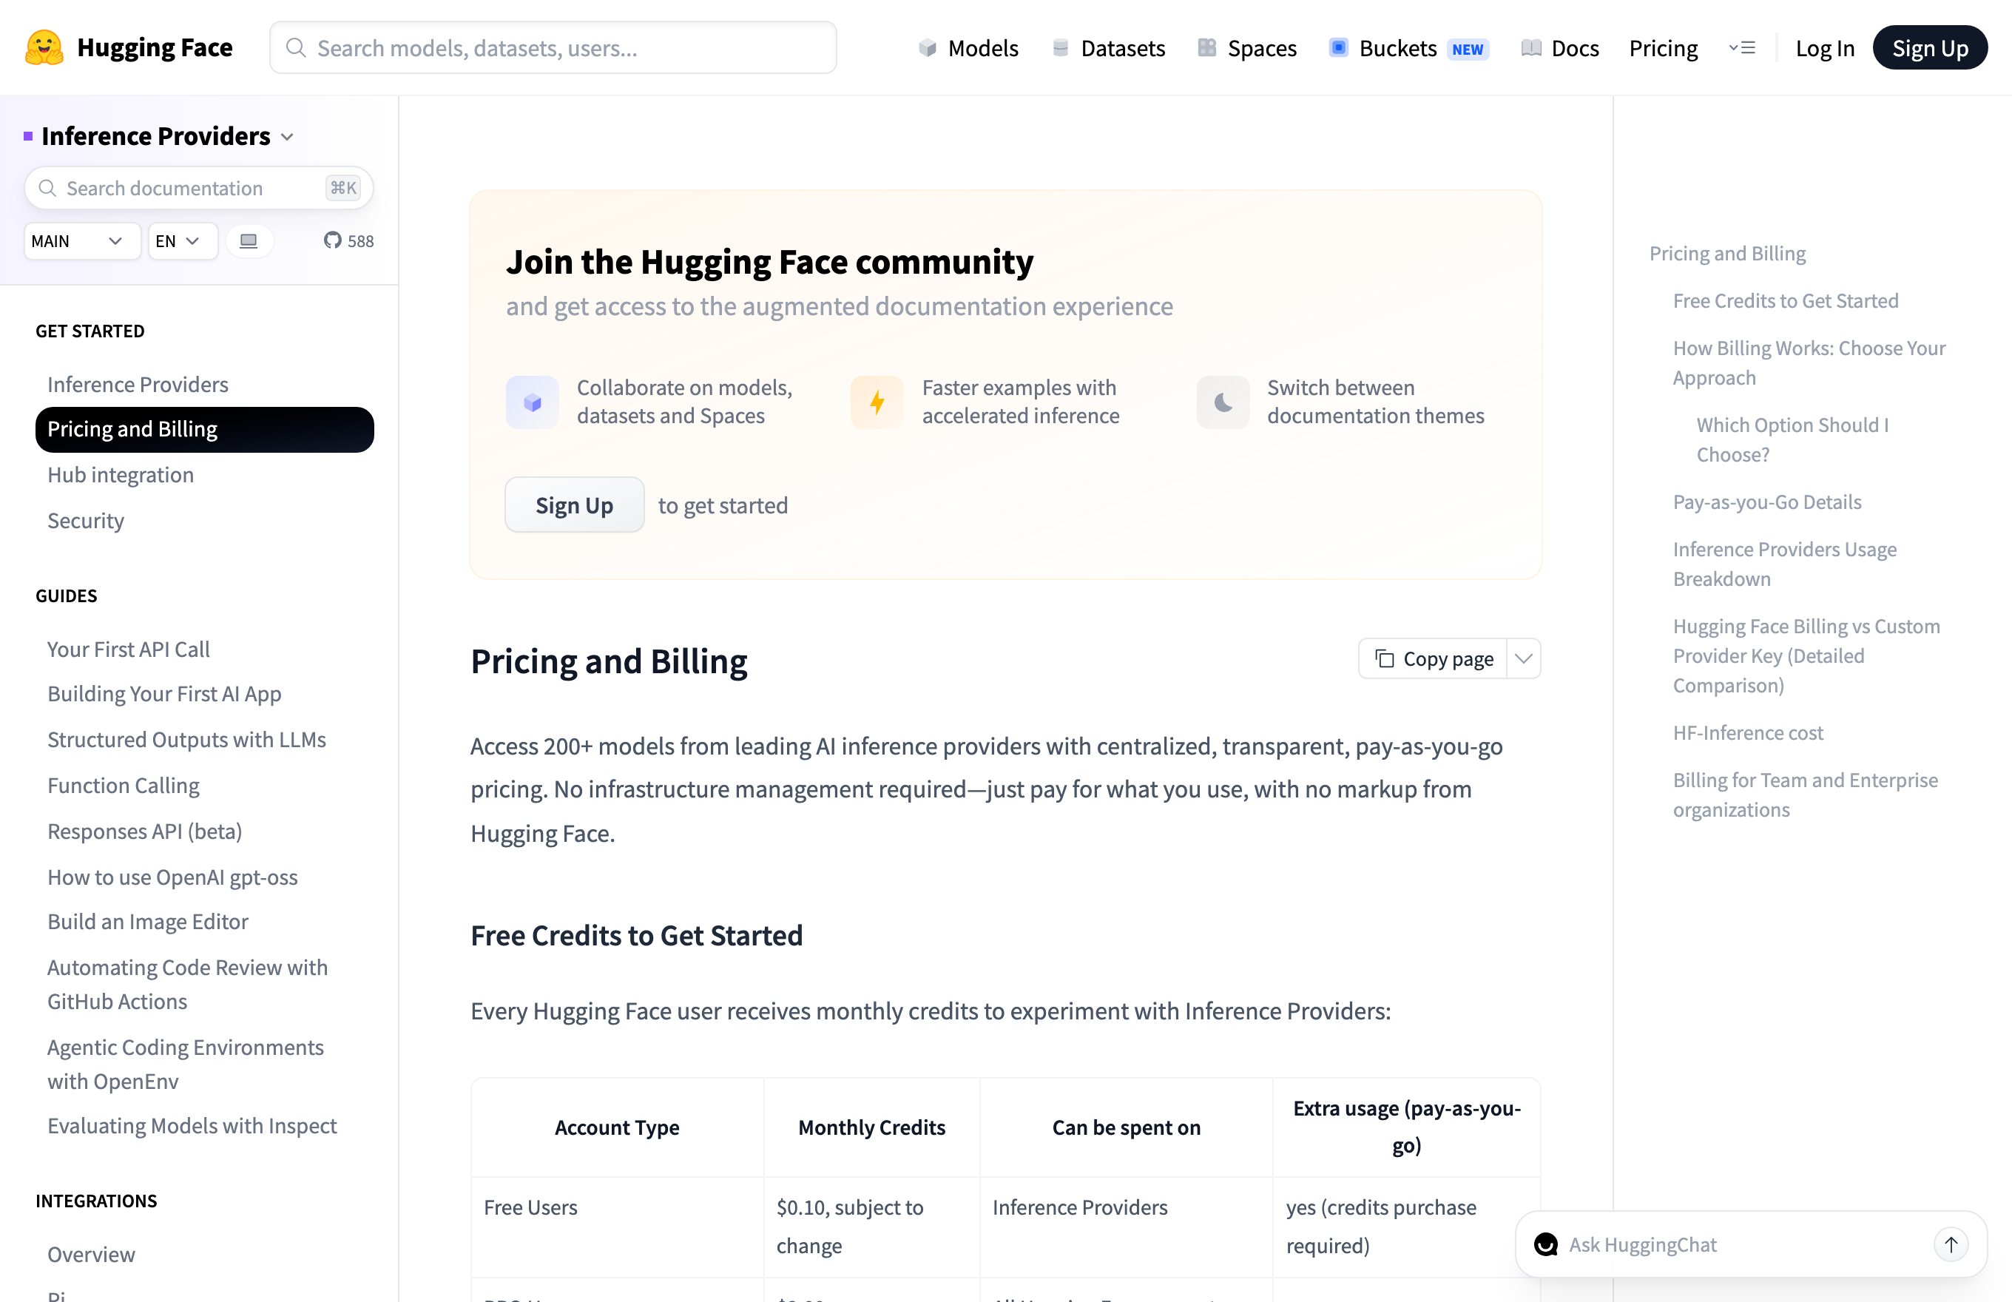Open the EN language dropdown
Viewport: 2012px width, 1302px height.
click(x=183, y=241)
